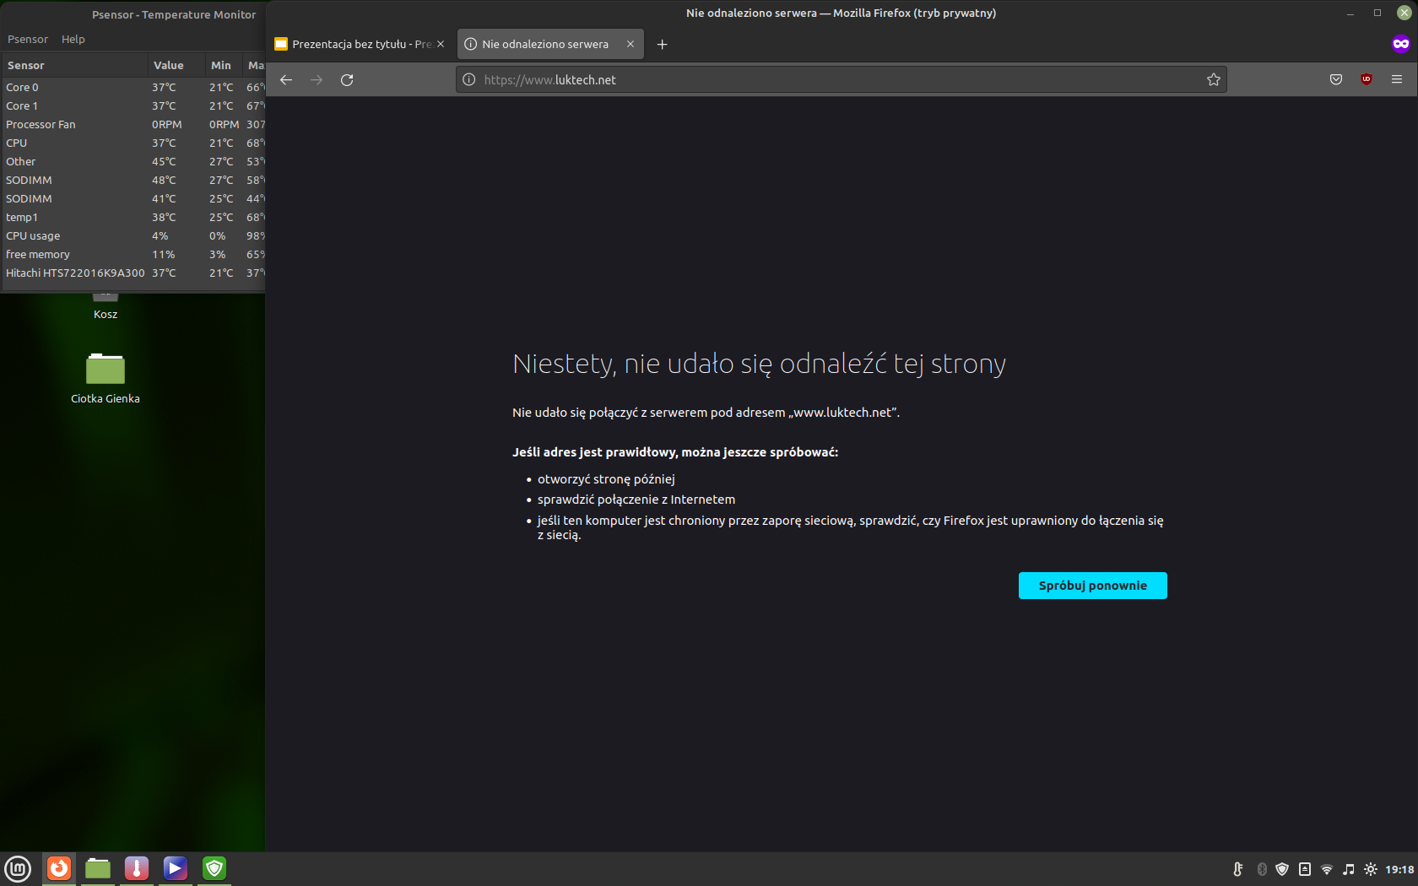This screenshot has width=1418, height=886.
Task: Close the Nie odnaleziono serwera tab
Action: pyautogui.click(x=631, y=45)
